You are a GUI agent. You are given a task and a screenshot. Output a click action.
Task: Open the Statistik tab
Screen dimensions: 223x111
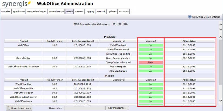(101, 12)
